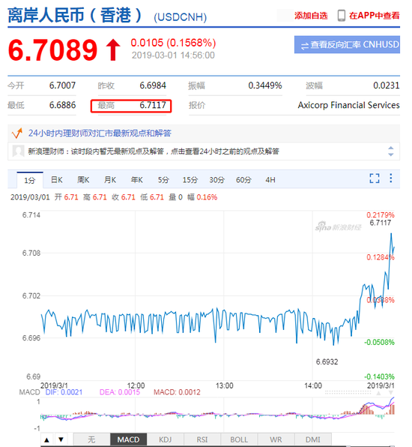The width and height of the screenshot is (412, 447).
Task: Click 查看反向汇率 CNHUSD button
Action: (x=347, y=44)
